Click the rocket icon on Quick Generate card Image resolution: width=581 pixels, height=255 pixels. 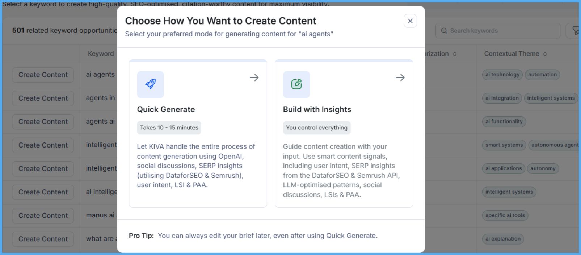151,84
